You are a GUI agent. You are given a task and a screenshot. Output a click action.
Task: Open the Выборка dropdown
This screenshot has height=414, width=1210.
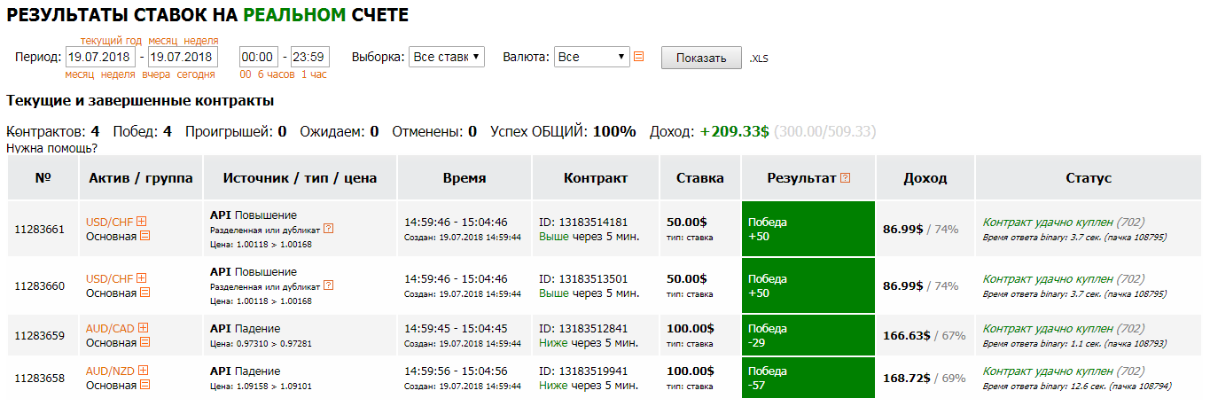point(447,57)
